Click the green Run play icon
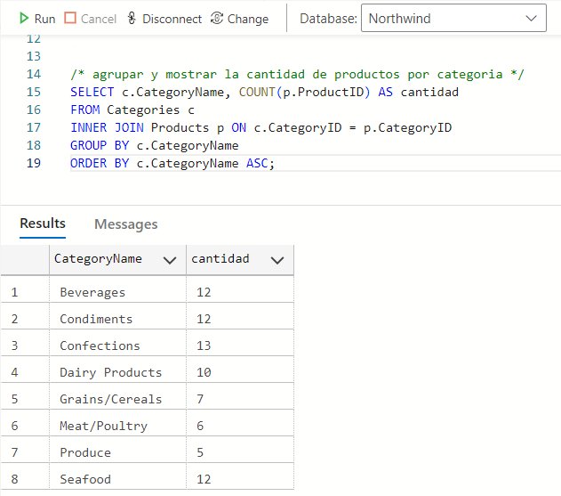561x496 pixels. pyautogui.click(x=24, y=19)
